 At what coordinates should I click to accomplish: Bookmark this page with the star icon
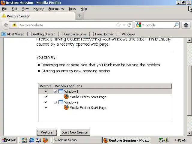pos(118,25)
